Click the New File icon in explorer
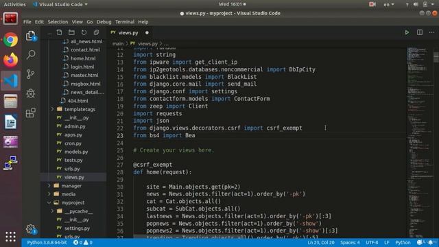Screen dimensions: 439x247 click(60, 32)
